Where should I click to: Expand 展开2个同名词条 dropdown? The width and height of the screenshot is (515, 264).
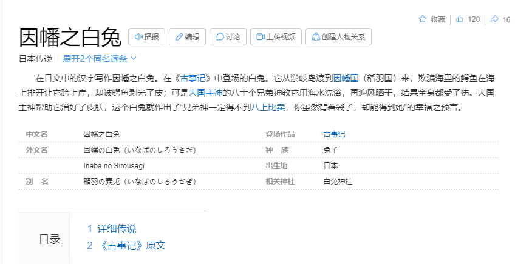[95, 59]
